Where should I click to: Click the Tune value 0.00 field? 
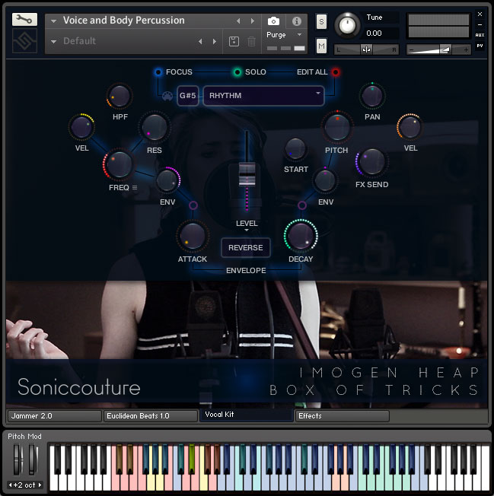tap(381, 33)
